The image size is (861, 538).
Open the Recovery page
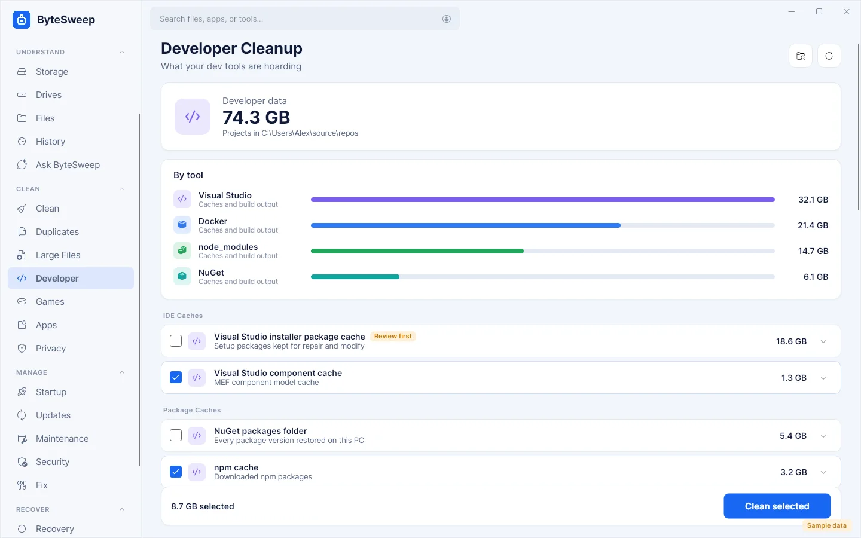pos(71,529)
